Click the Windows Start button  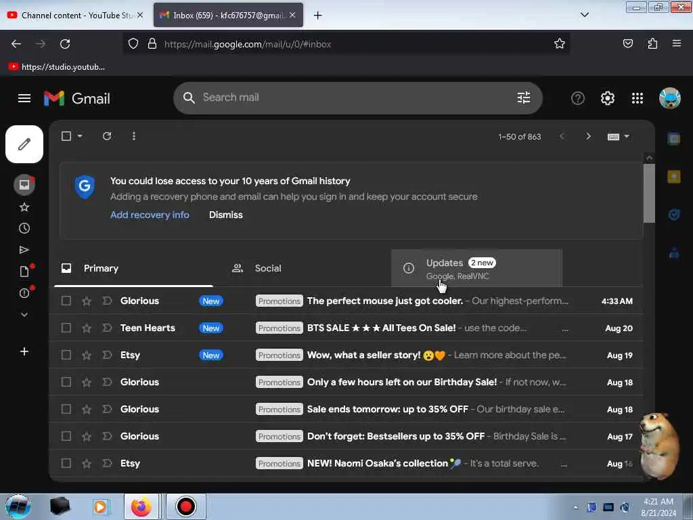tap(18, 506)
